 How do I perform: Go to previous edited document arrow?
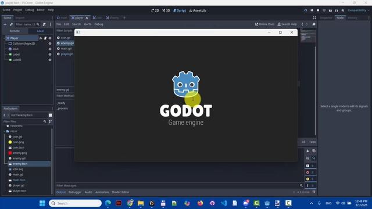click(302, 24)
